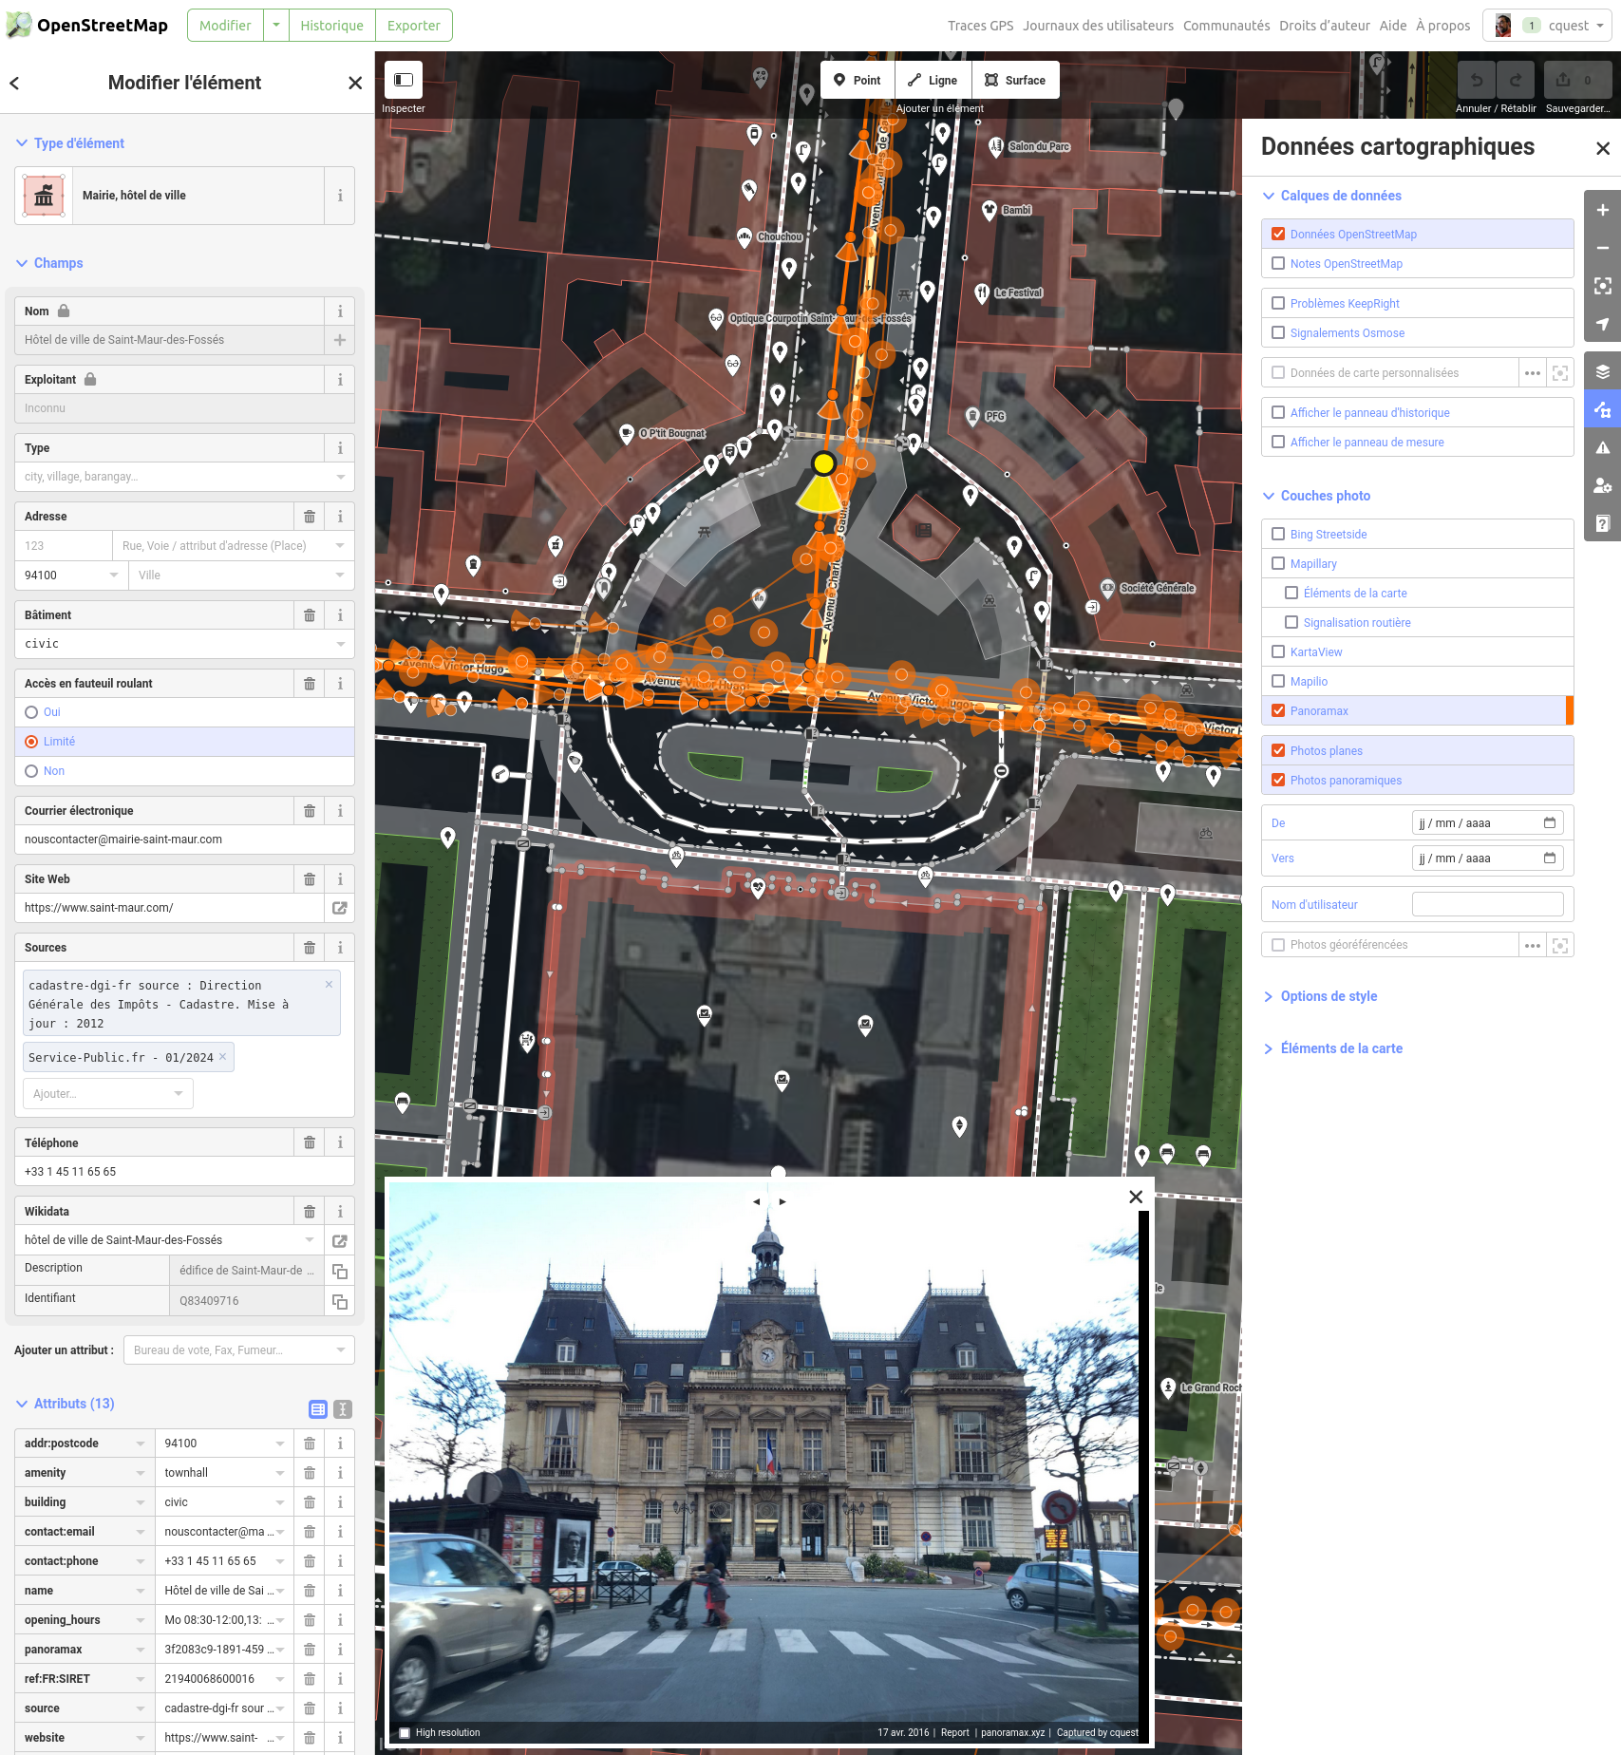The image size is (1621, 1755).
Task: Click the Undo arrow button
Action: pyautogui.click(x=1476, y=81)
